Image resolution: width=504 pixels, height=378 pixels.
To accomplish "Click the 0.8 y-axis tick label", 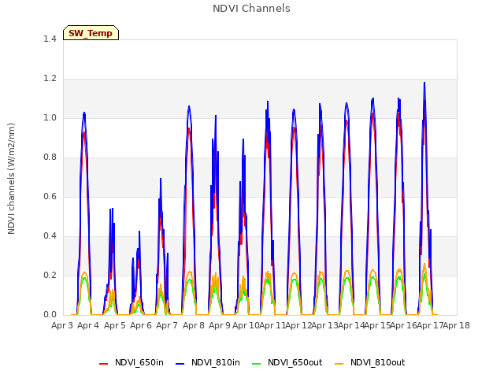I will coord(50,157).
